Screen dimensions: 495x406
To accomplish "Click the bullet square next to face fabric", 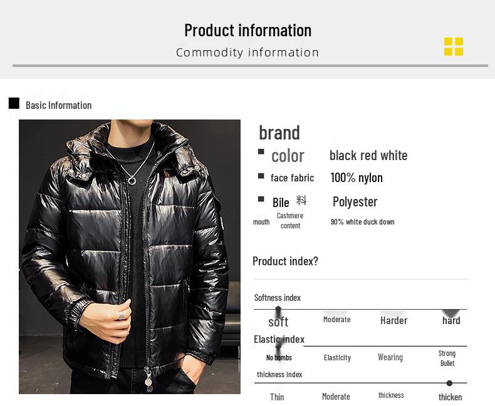I will (x=261, y=176).
